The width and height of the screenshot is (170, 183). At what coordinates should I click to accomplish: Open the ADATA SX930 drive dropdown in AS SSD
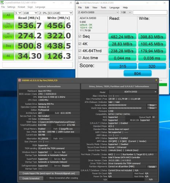point(98,12)
